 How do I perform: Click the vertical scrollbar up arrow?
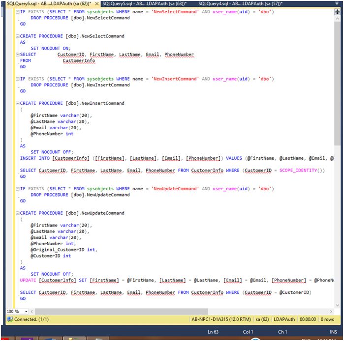tap(337, 19)
